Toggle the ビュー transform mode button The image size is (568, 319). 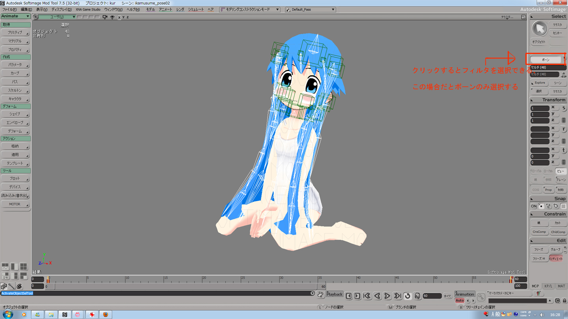[561, 171]
